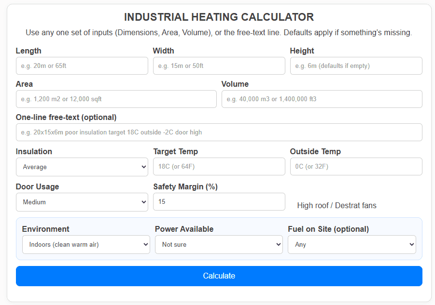Image resolution: width=435 pixels, height=305 pixels.
Task: Click the Target Temp field
Action: [219, 167]
